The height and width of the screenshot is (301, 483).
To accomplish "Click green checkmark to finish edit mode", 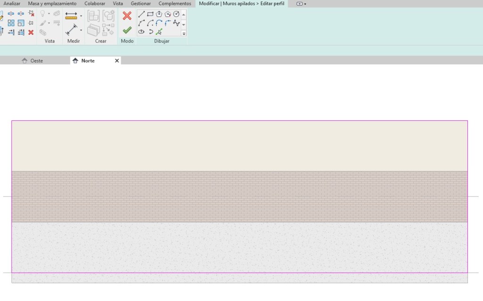I will [x=127, y=30].
